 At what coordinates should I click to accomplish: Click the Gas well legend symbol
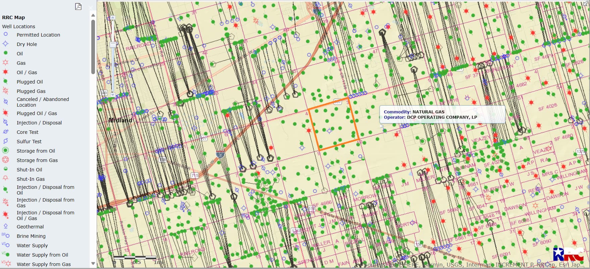pos(5,63)
